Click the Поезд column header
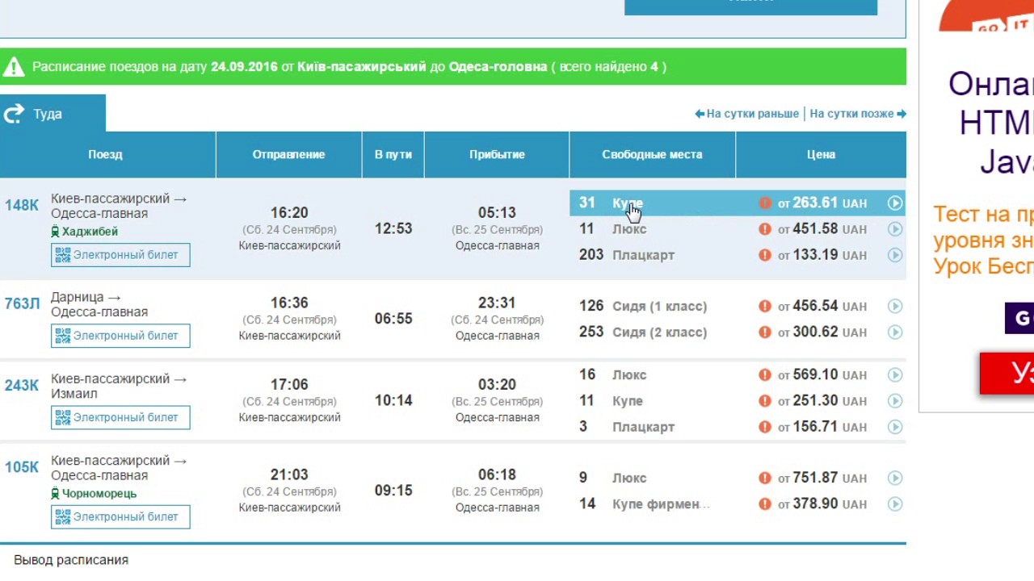This screenshot has width=1034, height=581. (x=106, y=154)
